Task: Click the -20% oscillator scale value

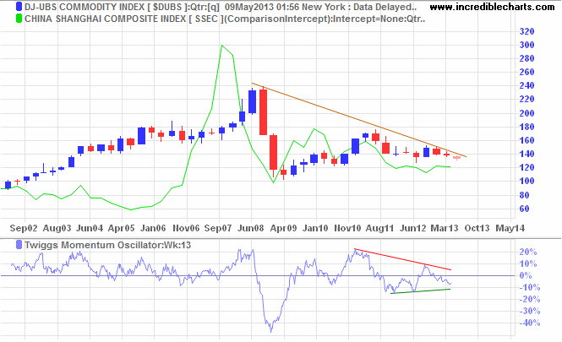Action: click(529, 300)
